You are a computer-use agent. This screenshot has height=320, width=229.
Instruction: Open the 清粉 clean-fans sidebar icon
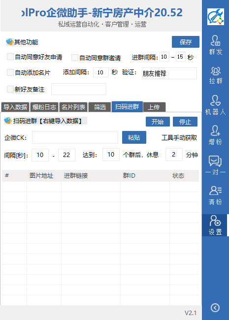point(216,195)
